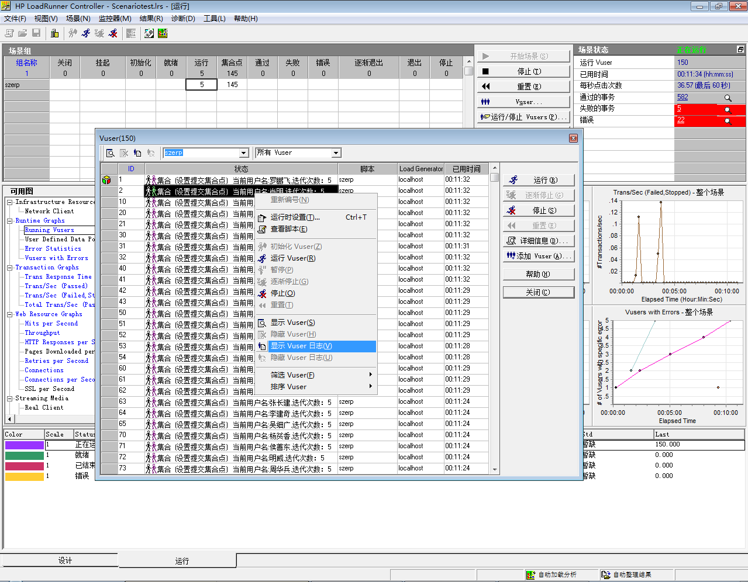Screen dimensions: 748x582
Task: Expand the 筛选 Vuser submenu
Action: 316,375
